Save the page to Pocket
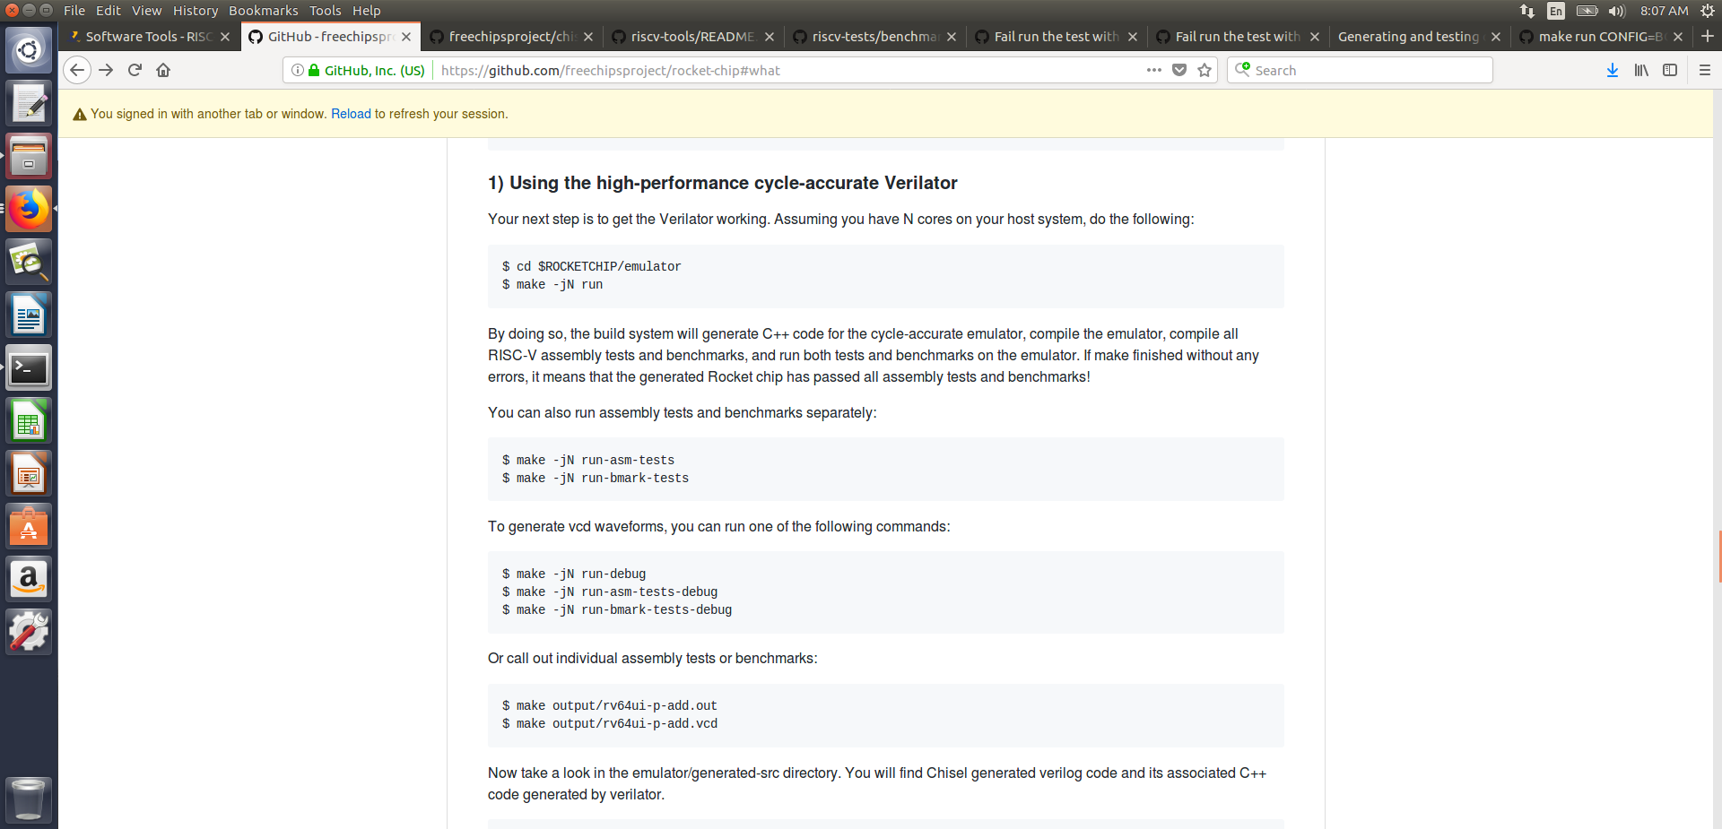 pos(1178,70)
